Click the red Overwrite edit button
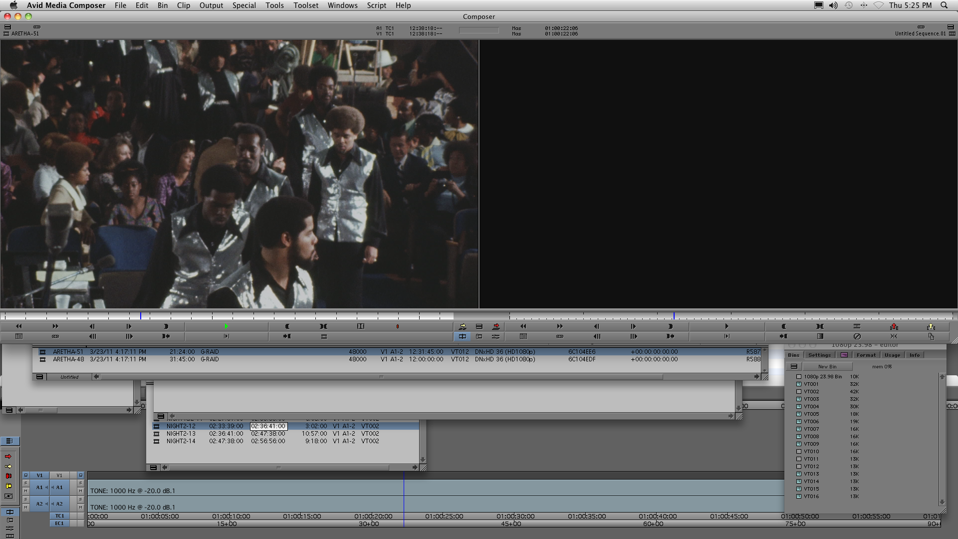The width and height of the screenshot is (958, 539). click(496, 326)
